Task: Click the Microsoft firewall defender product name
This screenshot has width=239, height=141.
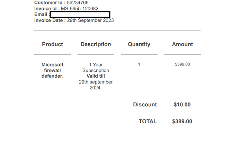Action: click(x=52, y=70)
